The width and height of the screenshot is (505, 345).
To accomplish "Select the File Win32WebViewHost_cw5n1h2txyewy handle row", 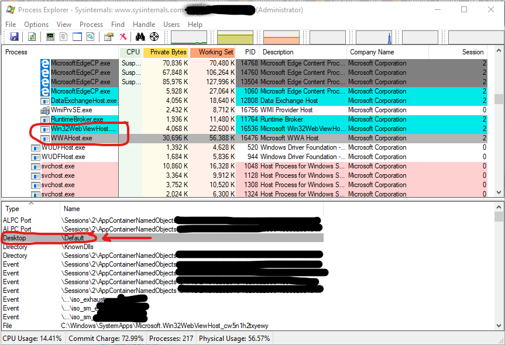I will click(x=163, y=326).
